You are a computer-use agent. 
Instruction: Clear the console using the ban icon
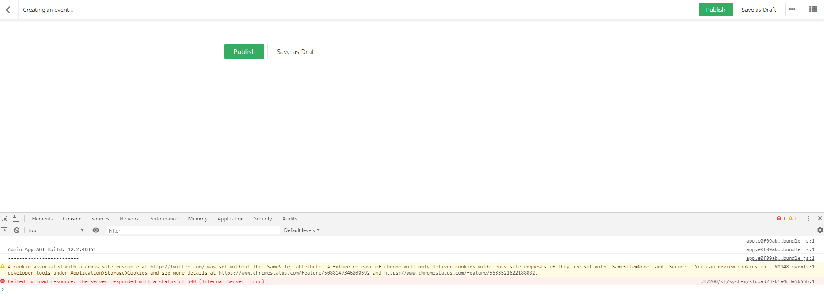coord(16,230)
